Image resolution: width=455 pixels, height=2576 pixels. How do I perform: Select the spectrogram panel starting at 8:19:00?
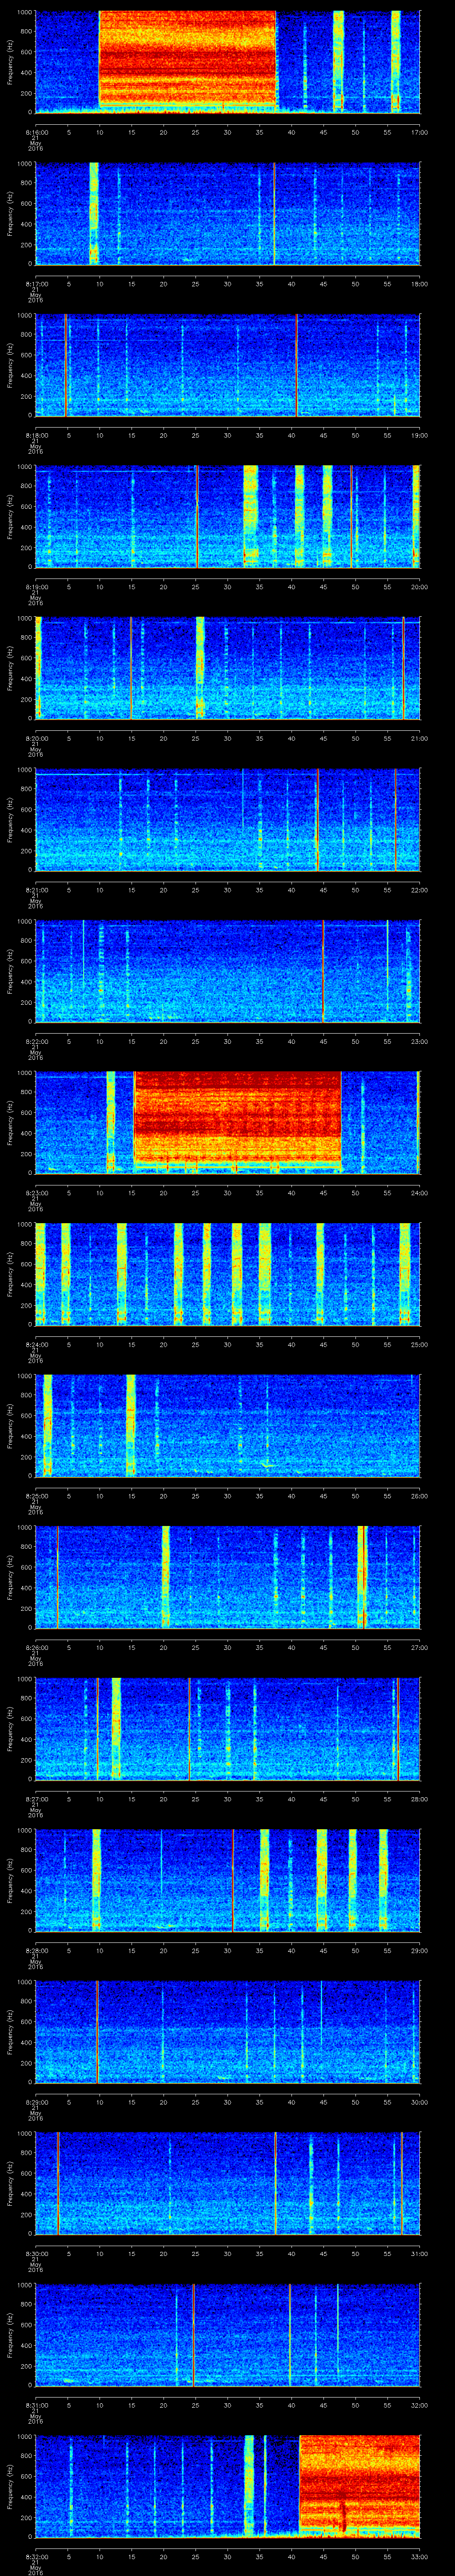228,516
